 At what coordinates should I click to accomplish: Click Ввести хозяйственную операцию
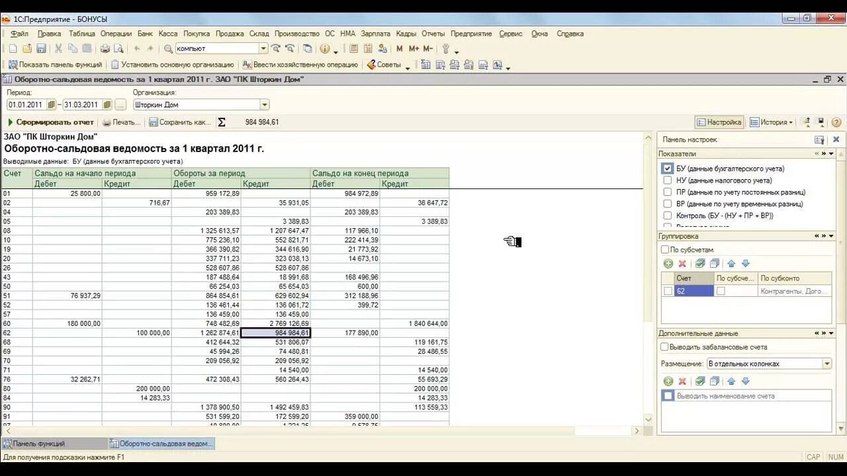tap(300, 65)
